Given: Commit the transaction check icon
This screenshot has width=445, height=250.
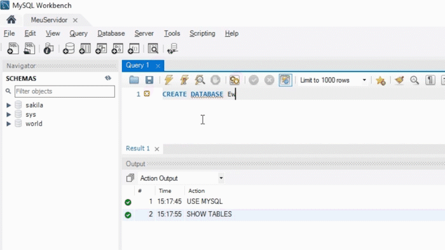Looking at the screenshot, I should tap(254, 80).
